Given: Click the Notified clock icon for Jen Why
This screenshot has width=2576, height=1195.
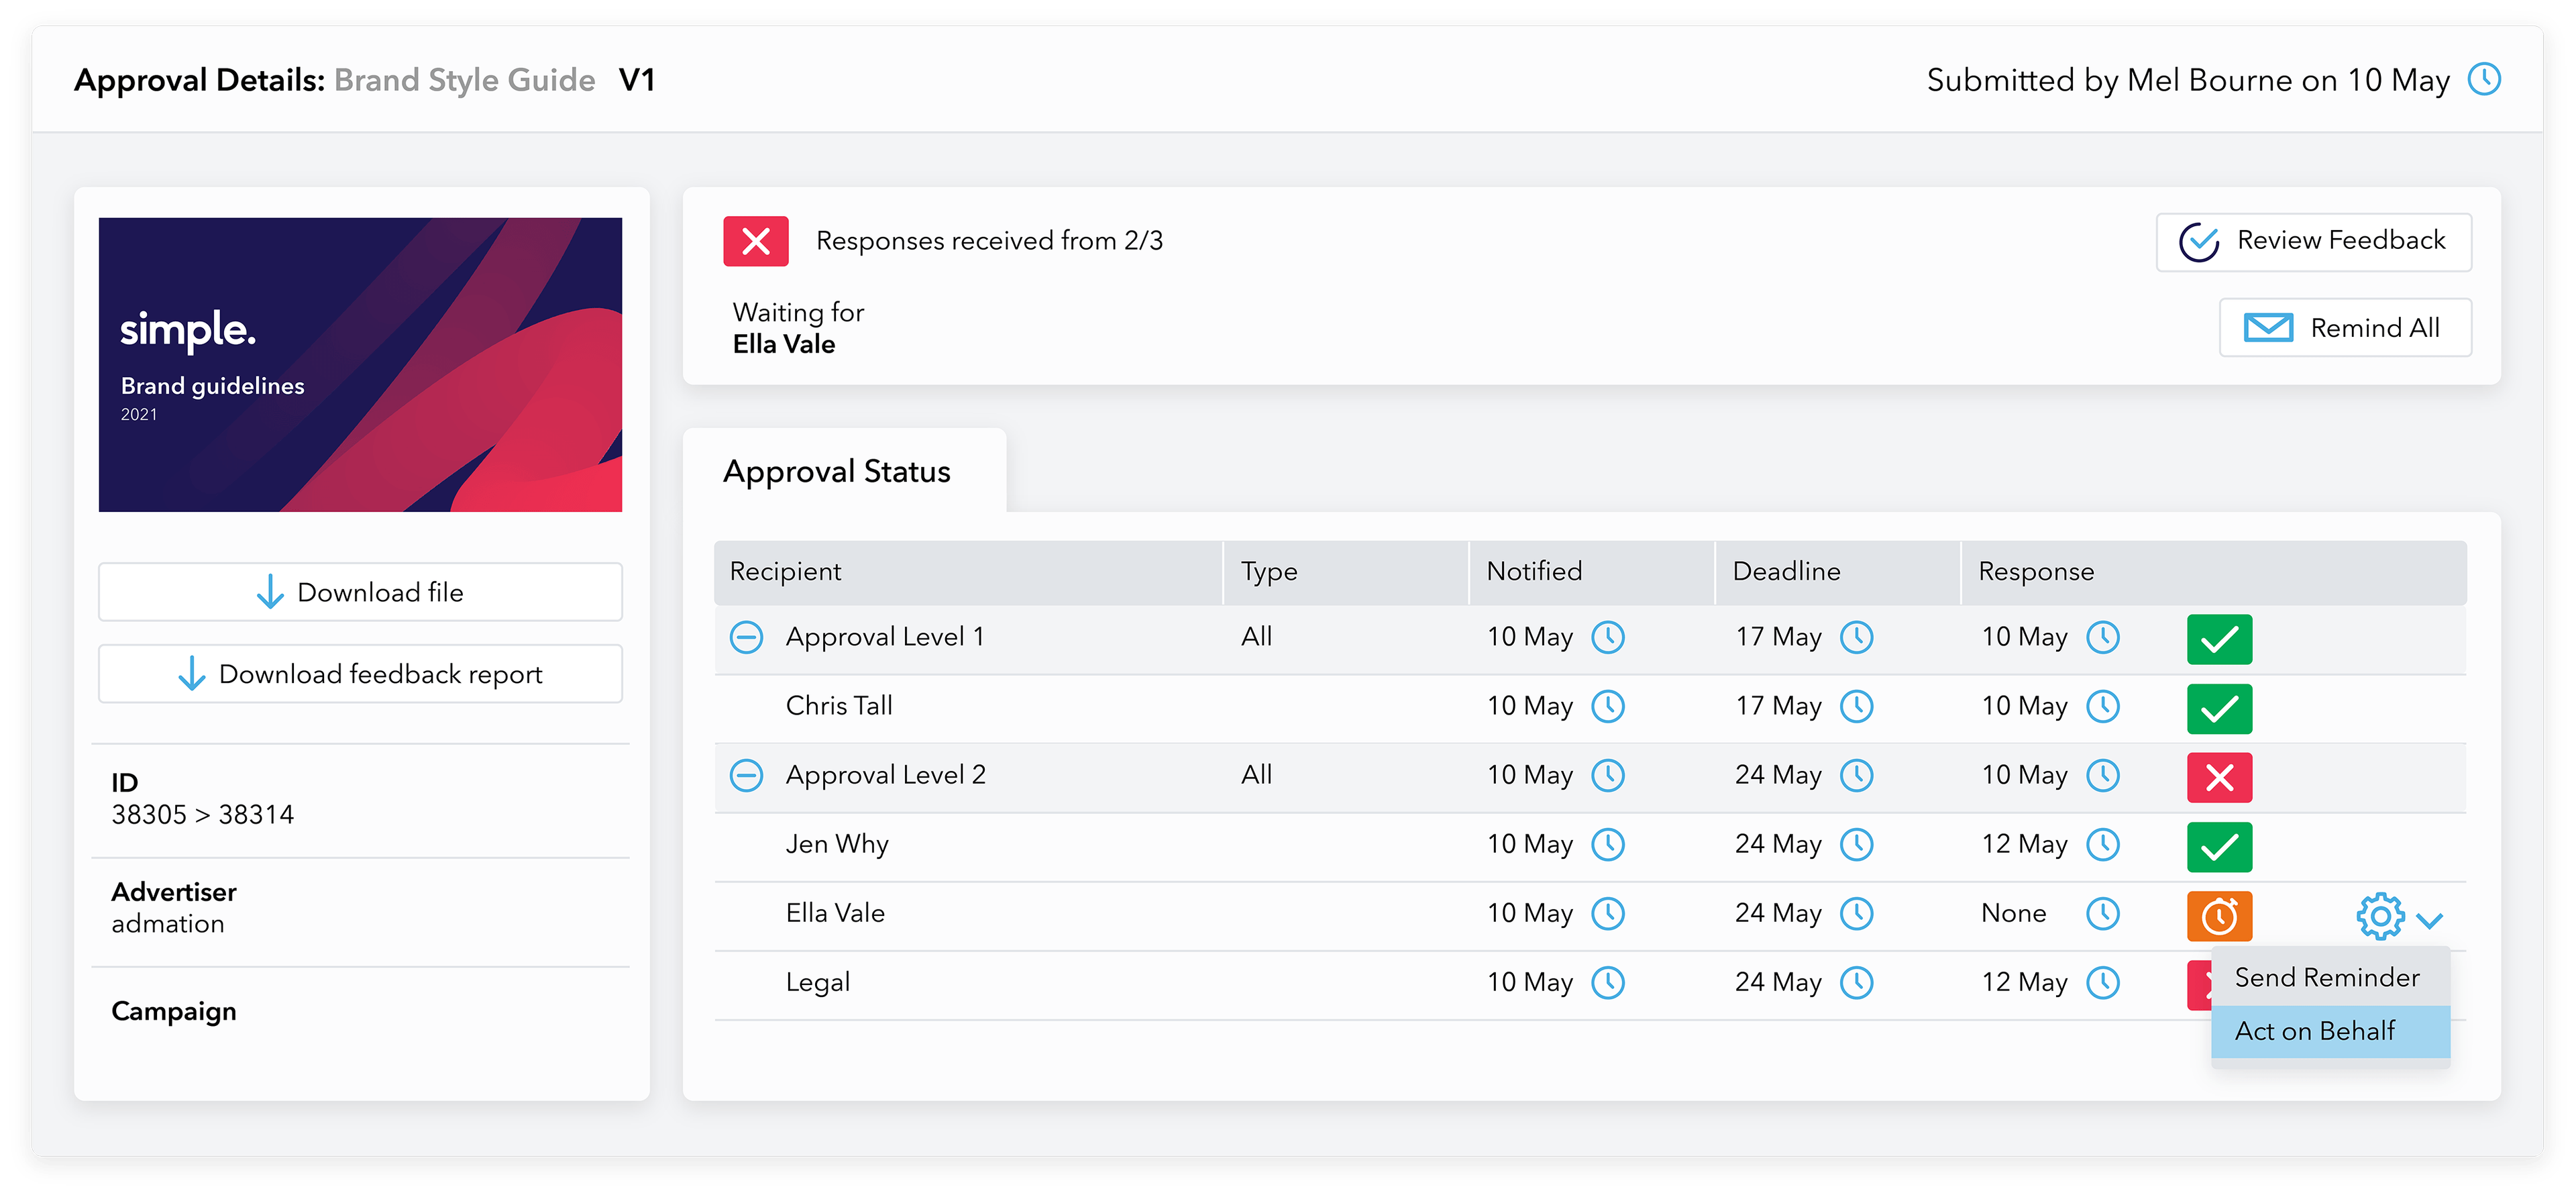Looking at the screenshot, I should [1608, 844].
